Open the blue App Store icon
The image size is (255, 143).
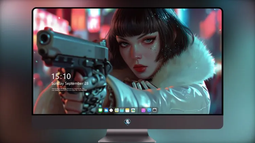149,110
